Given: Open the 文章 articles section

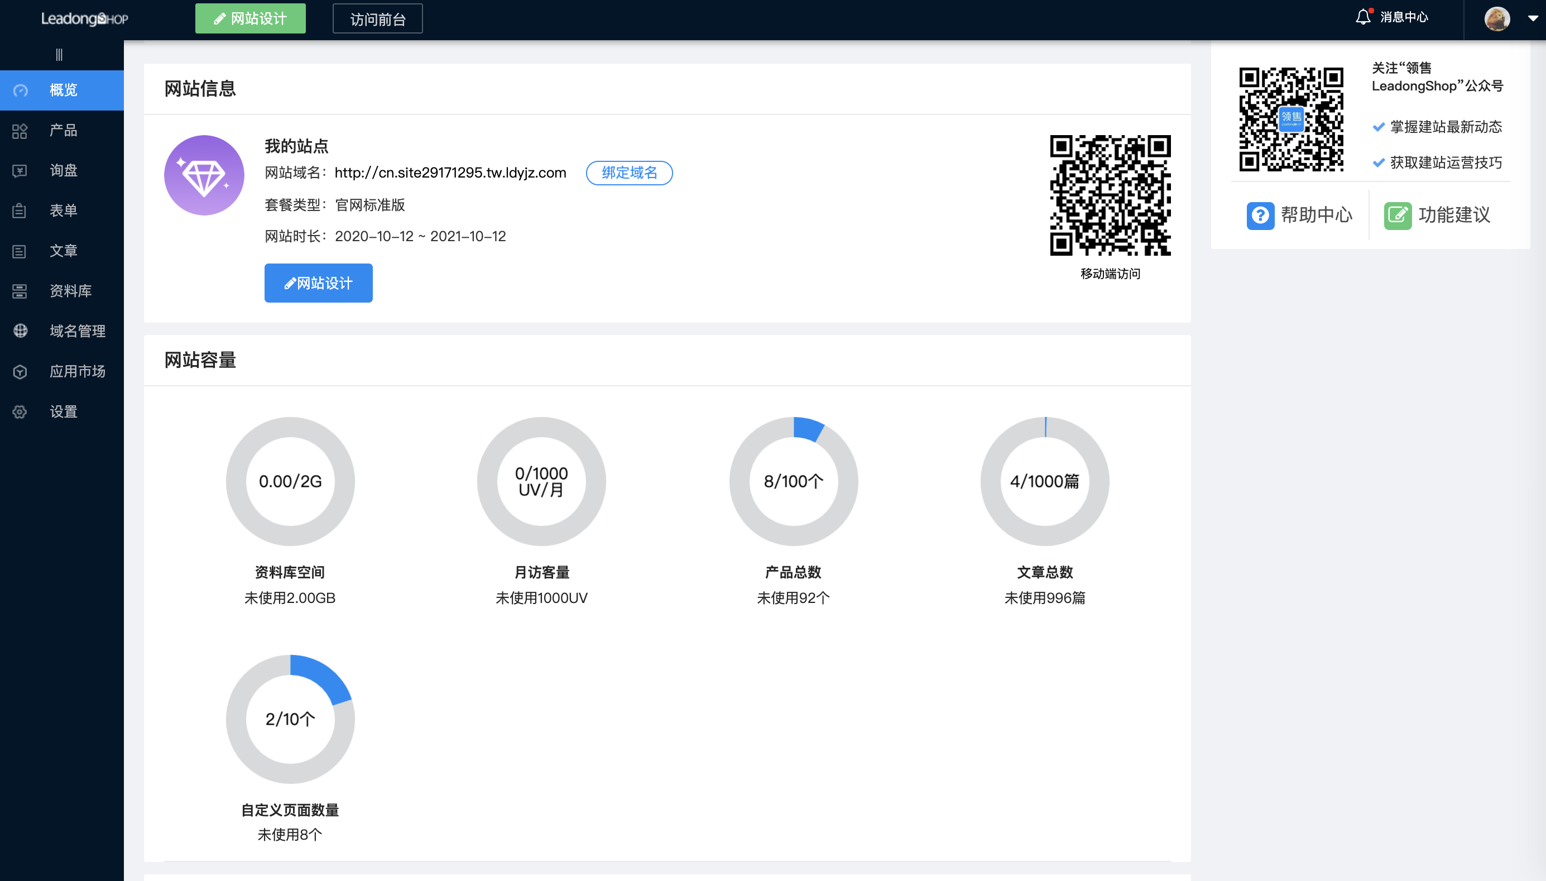Looking at the screenshot, I should (x=63, y=251).
